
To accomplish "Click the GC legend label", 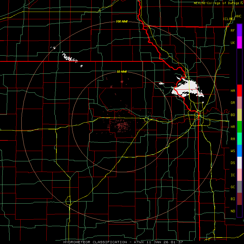I will click(233, 187).
